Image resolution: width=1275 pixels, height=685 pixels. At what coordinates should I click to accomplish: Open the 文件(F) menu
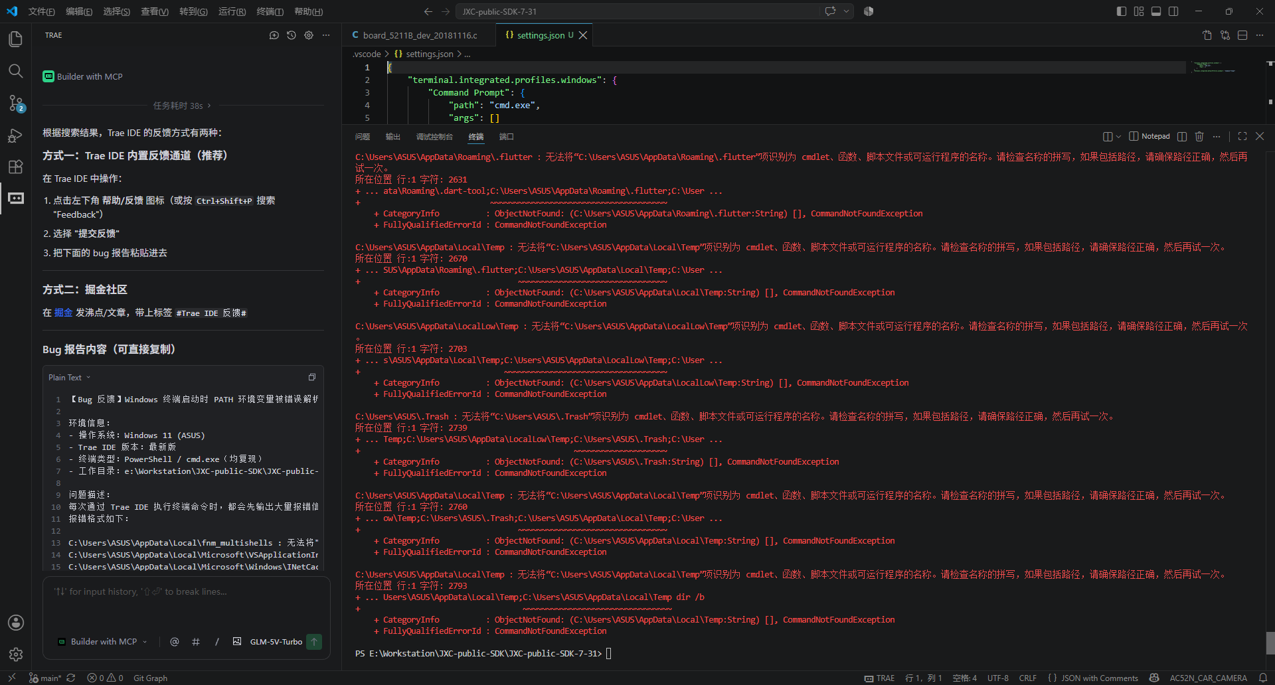click(x=41, y=11)
